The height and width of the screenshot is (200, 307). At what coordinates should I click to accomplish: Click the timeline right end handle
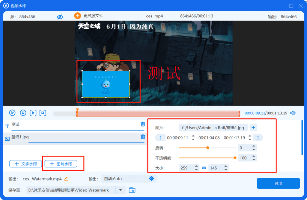pyautogui.click(x=239, y=113)
